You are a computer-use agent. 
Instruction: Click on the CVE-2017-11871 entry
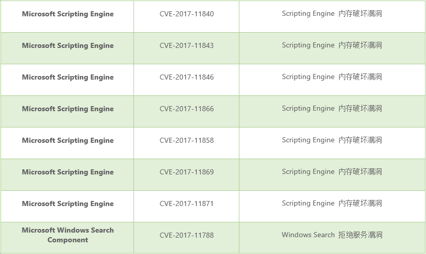[x=186, y=204]
